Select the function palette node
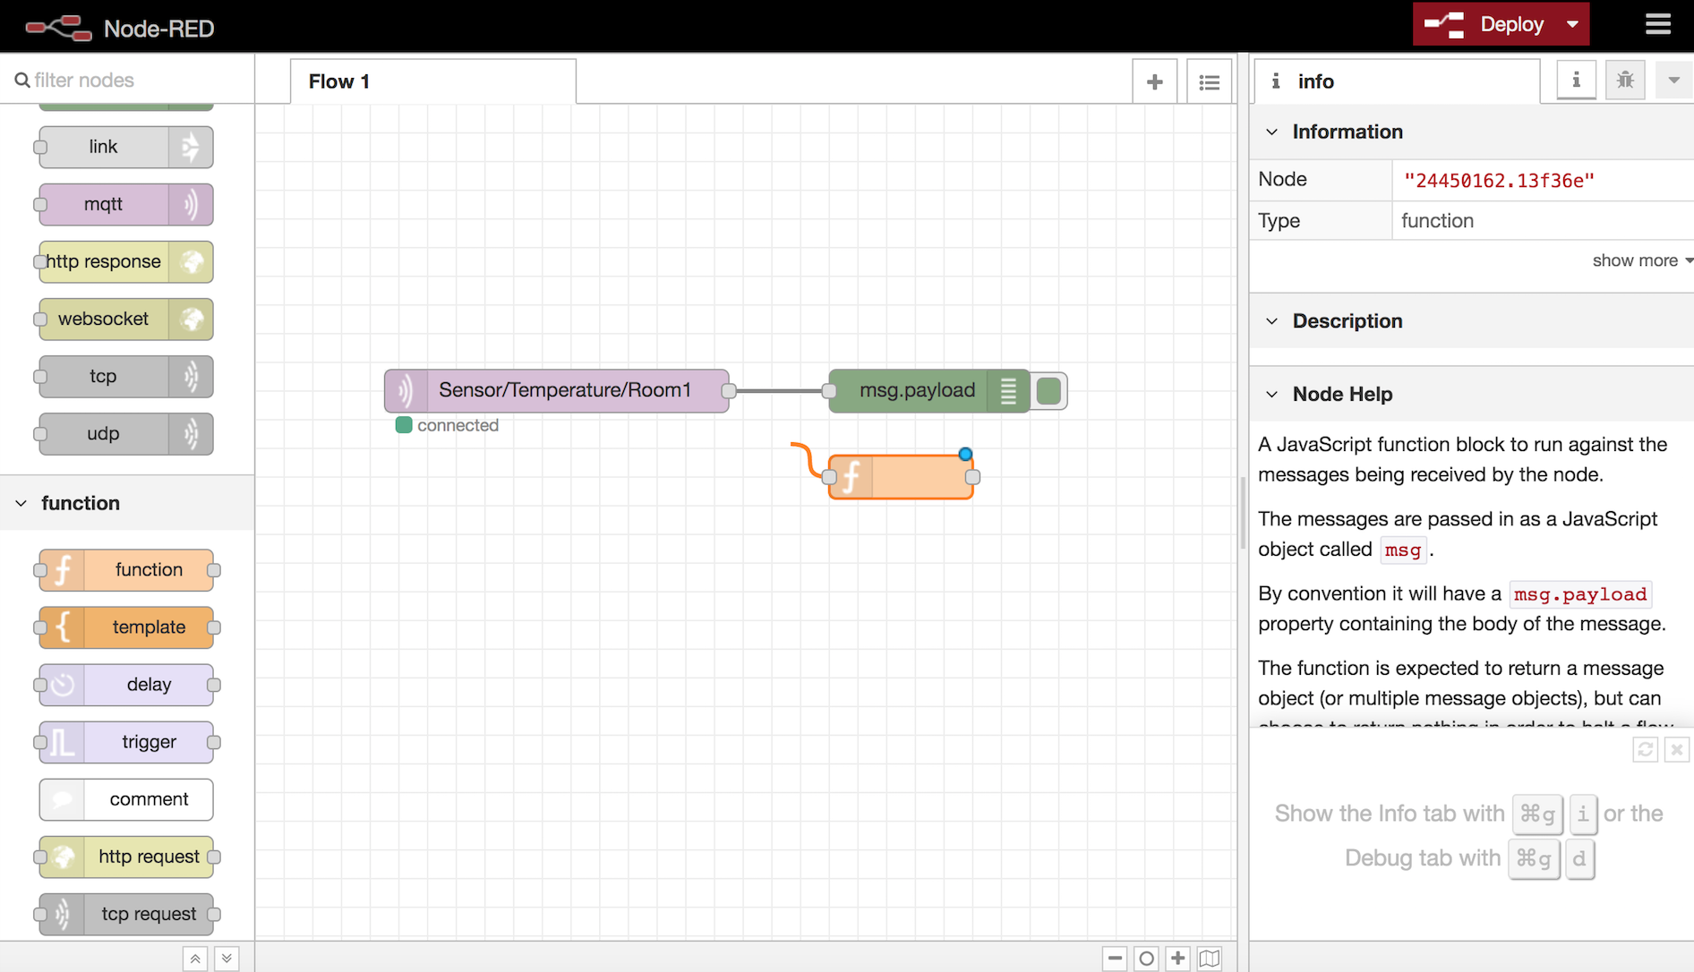Image resolution: width=1694 pixels, height=972 pixels. point(126,570)
